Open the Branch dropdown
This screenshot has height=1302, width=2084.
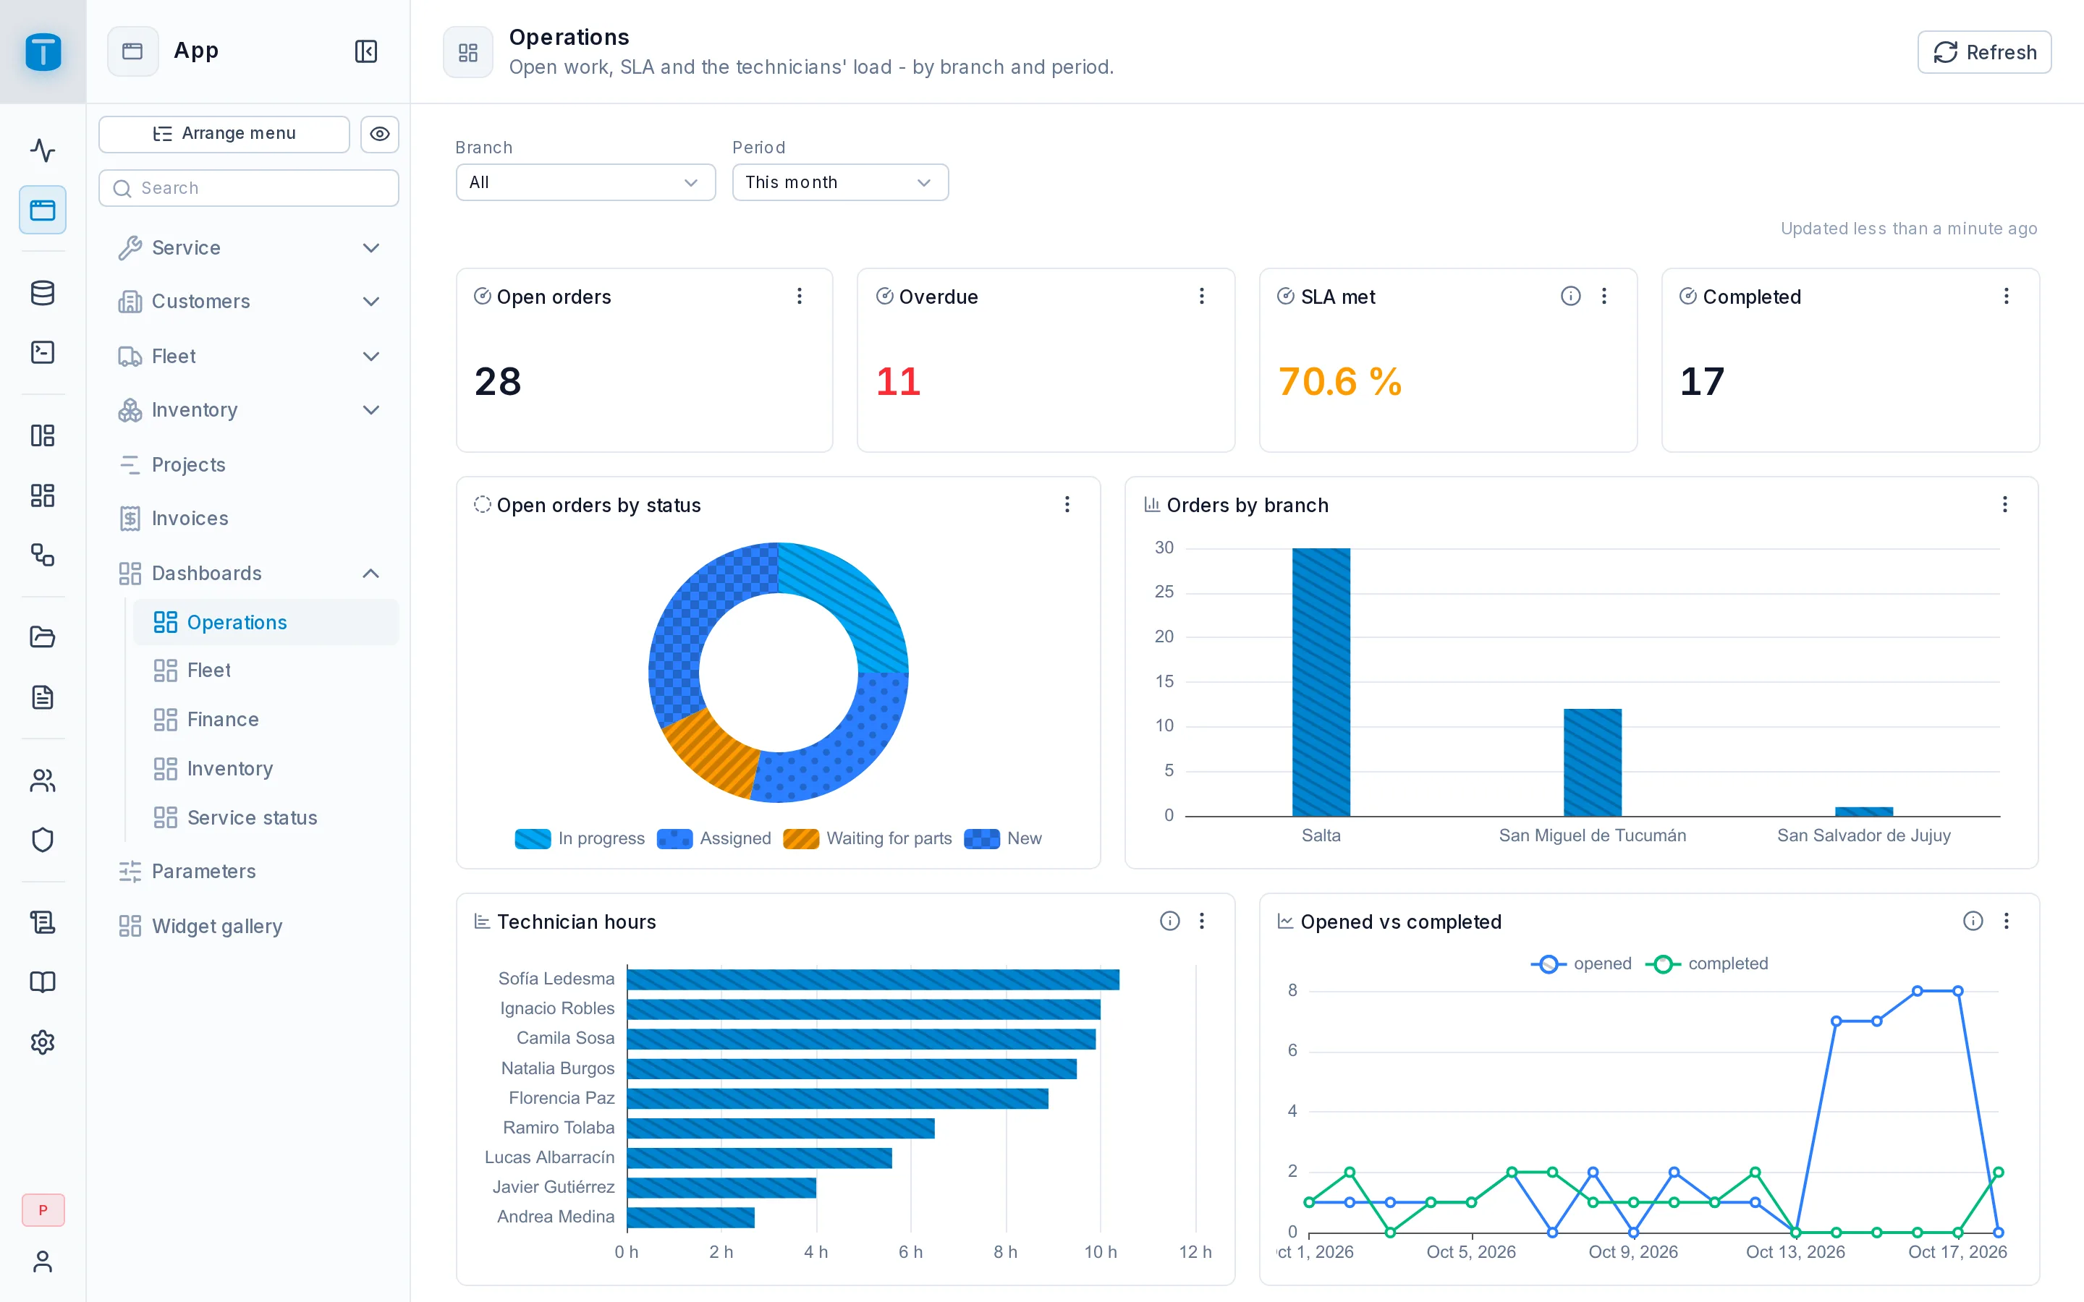pos(585,182)
